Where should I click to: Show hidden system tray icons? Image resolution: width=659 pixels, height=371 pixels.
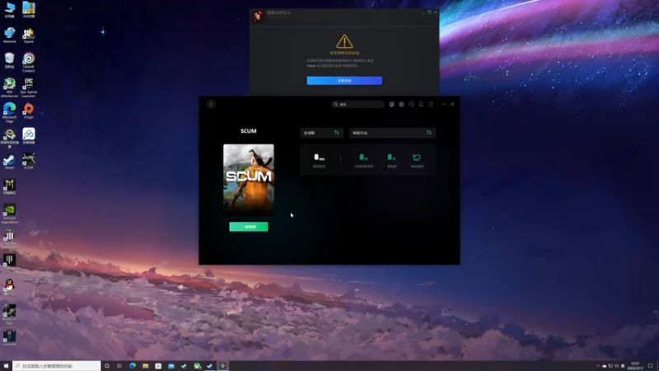click(x=598, y=366)
